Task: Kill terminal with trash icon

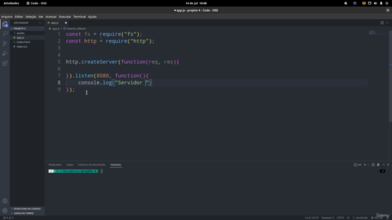Action: click(x=379, y=164)
